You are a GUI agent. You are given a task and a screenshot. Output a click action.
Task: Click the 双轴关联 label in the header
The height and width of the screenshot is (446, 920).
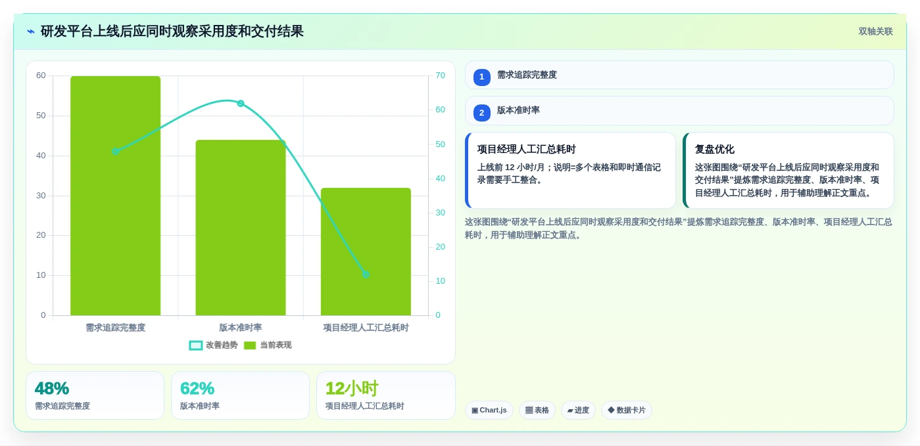tap(875, 32)
